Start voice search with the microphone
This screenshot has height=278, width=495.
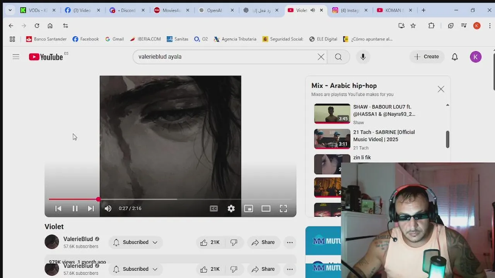pos(363,57)
